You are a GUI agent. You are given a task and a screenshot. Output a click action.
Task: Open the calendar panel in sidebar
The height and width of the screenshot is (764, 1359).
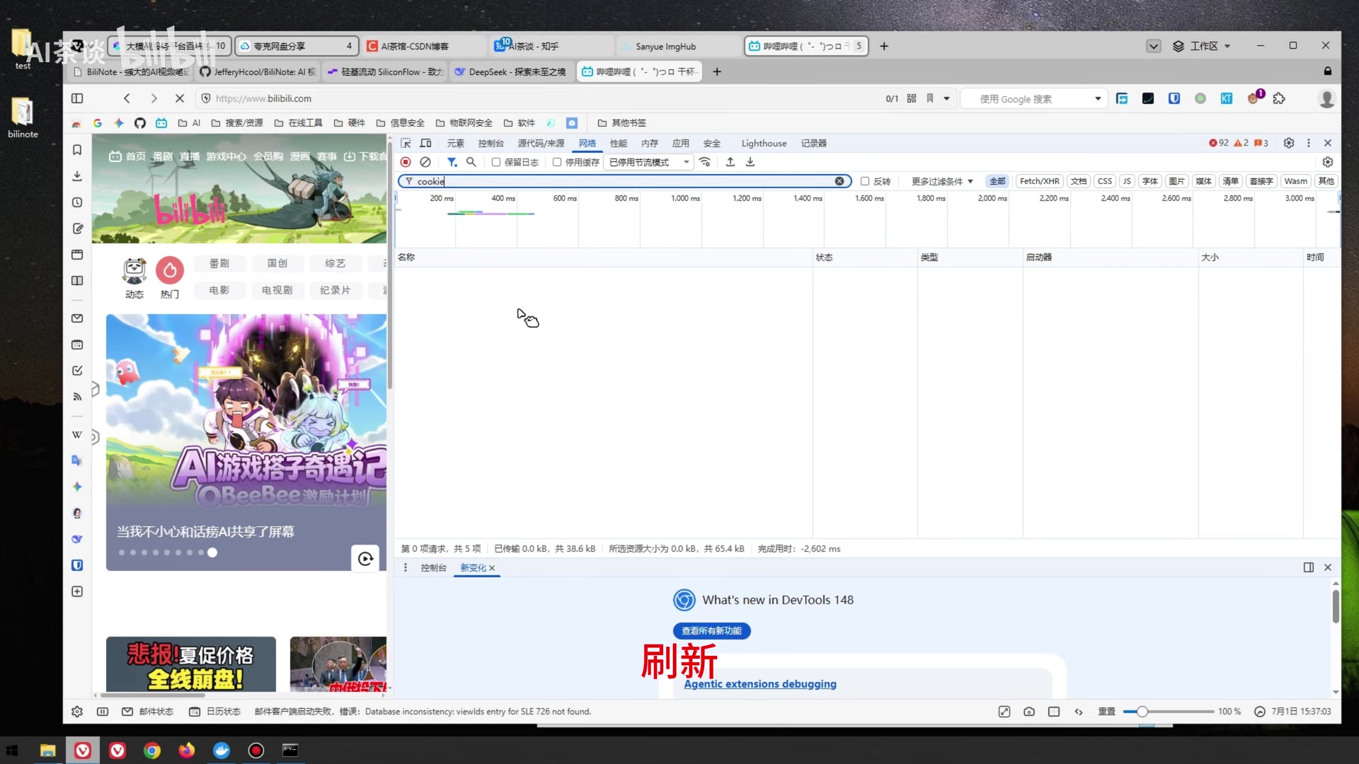[x=77, y=345]
